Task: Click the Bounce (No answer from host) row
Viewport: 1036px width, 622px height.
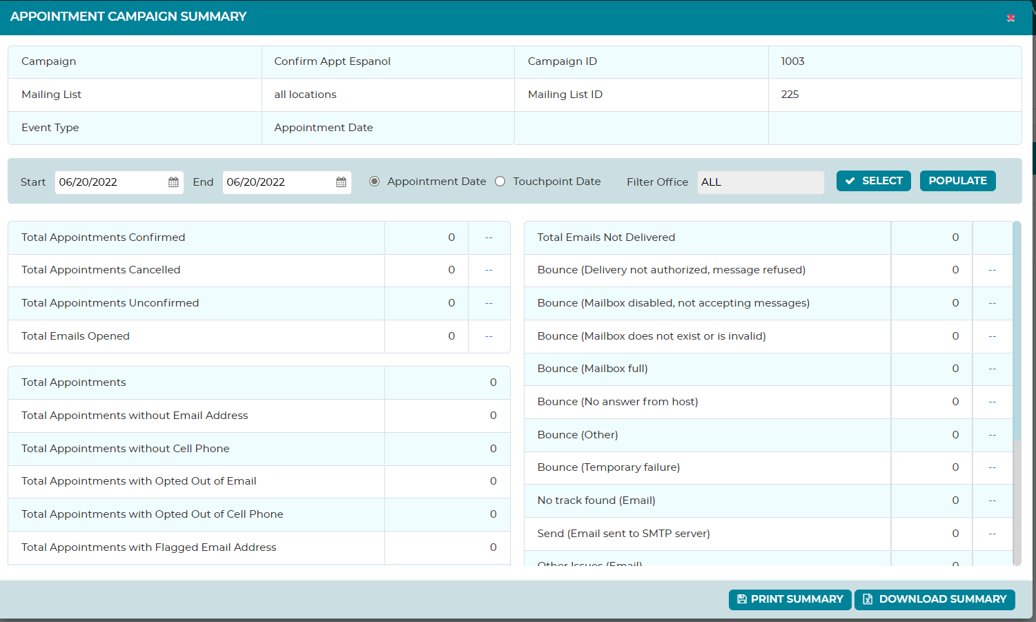Action: coord(768,402)
